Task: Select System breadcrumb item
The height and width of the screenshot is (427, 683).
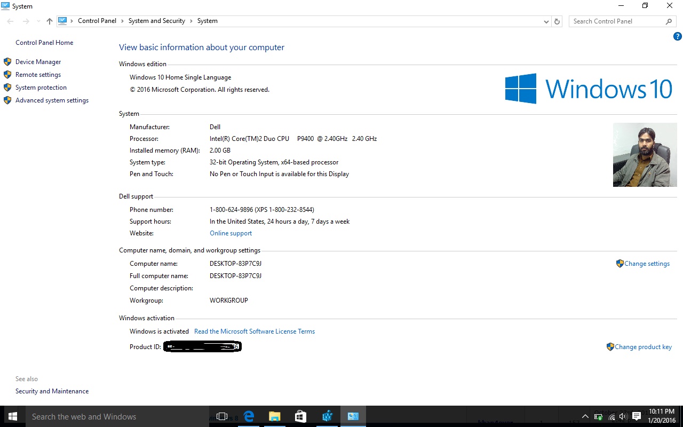Action: (x=208, y=21)
